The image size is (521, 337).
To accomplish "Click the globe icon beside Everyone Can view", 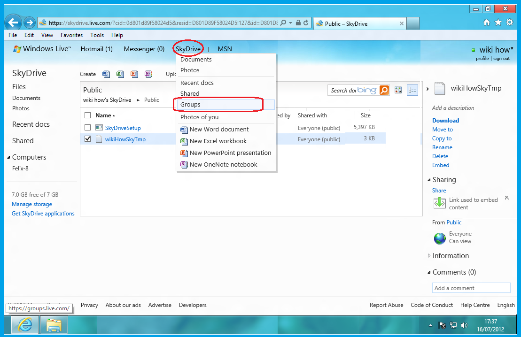I will (x=440, y=238).
